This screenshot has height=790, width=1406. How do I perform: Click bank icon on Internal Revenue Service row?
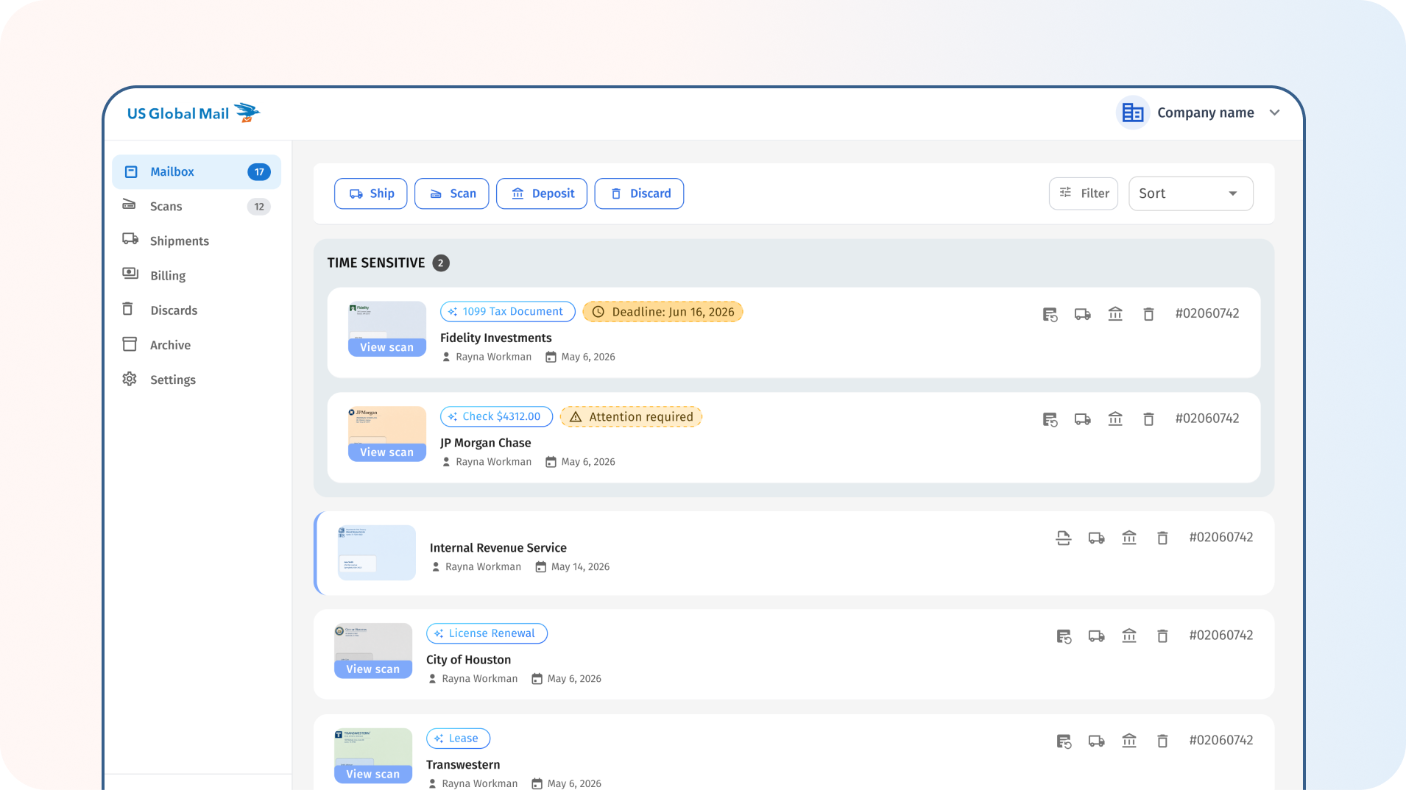tap(1129, 538)
